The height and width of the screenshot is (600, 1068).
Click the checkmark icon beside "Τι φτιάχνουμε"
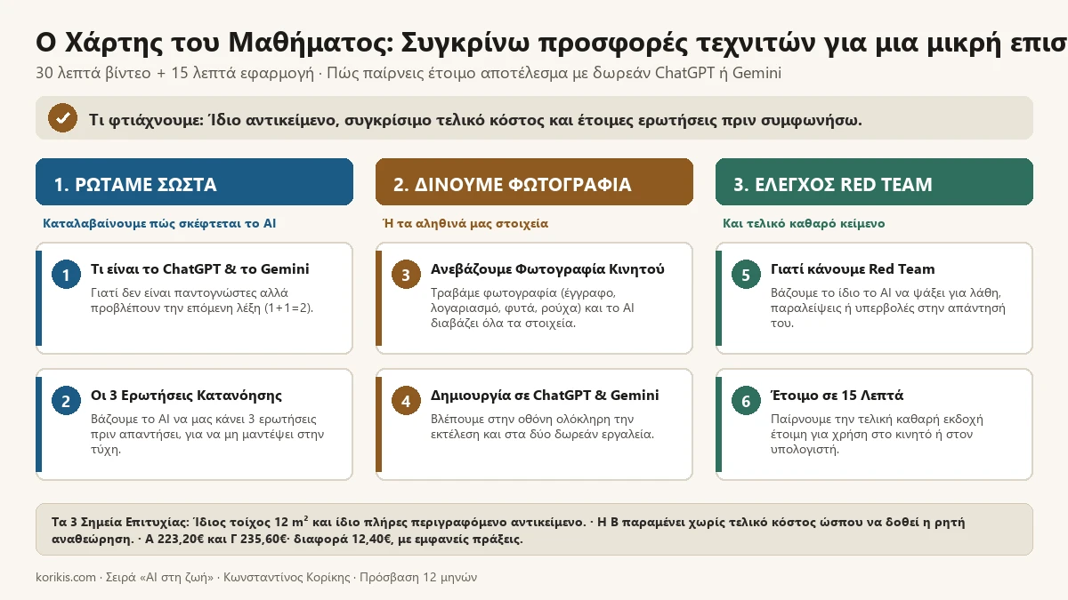[x=62, y=118]
